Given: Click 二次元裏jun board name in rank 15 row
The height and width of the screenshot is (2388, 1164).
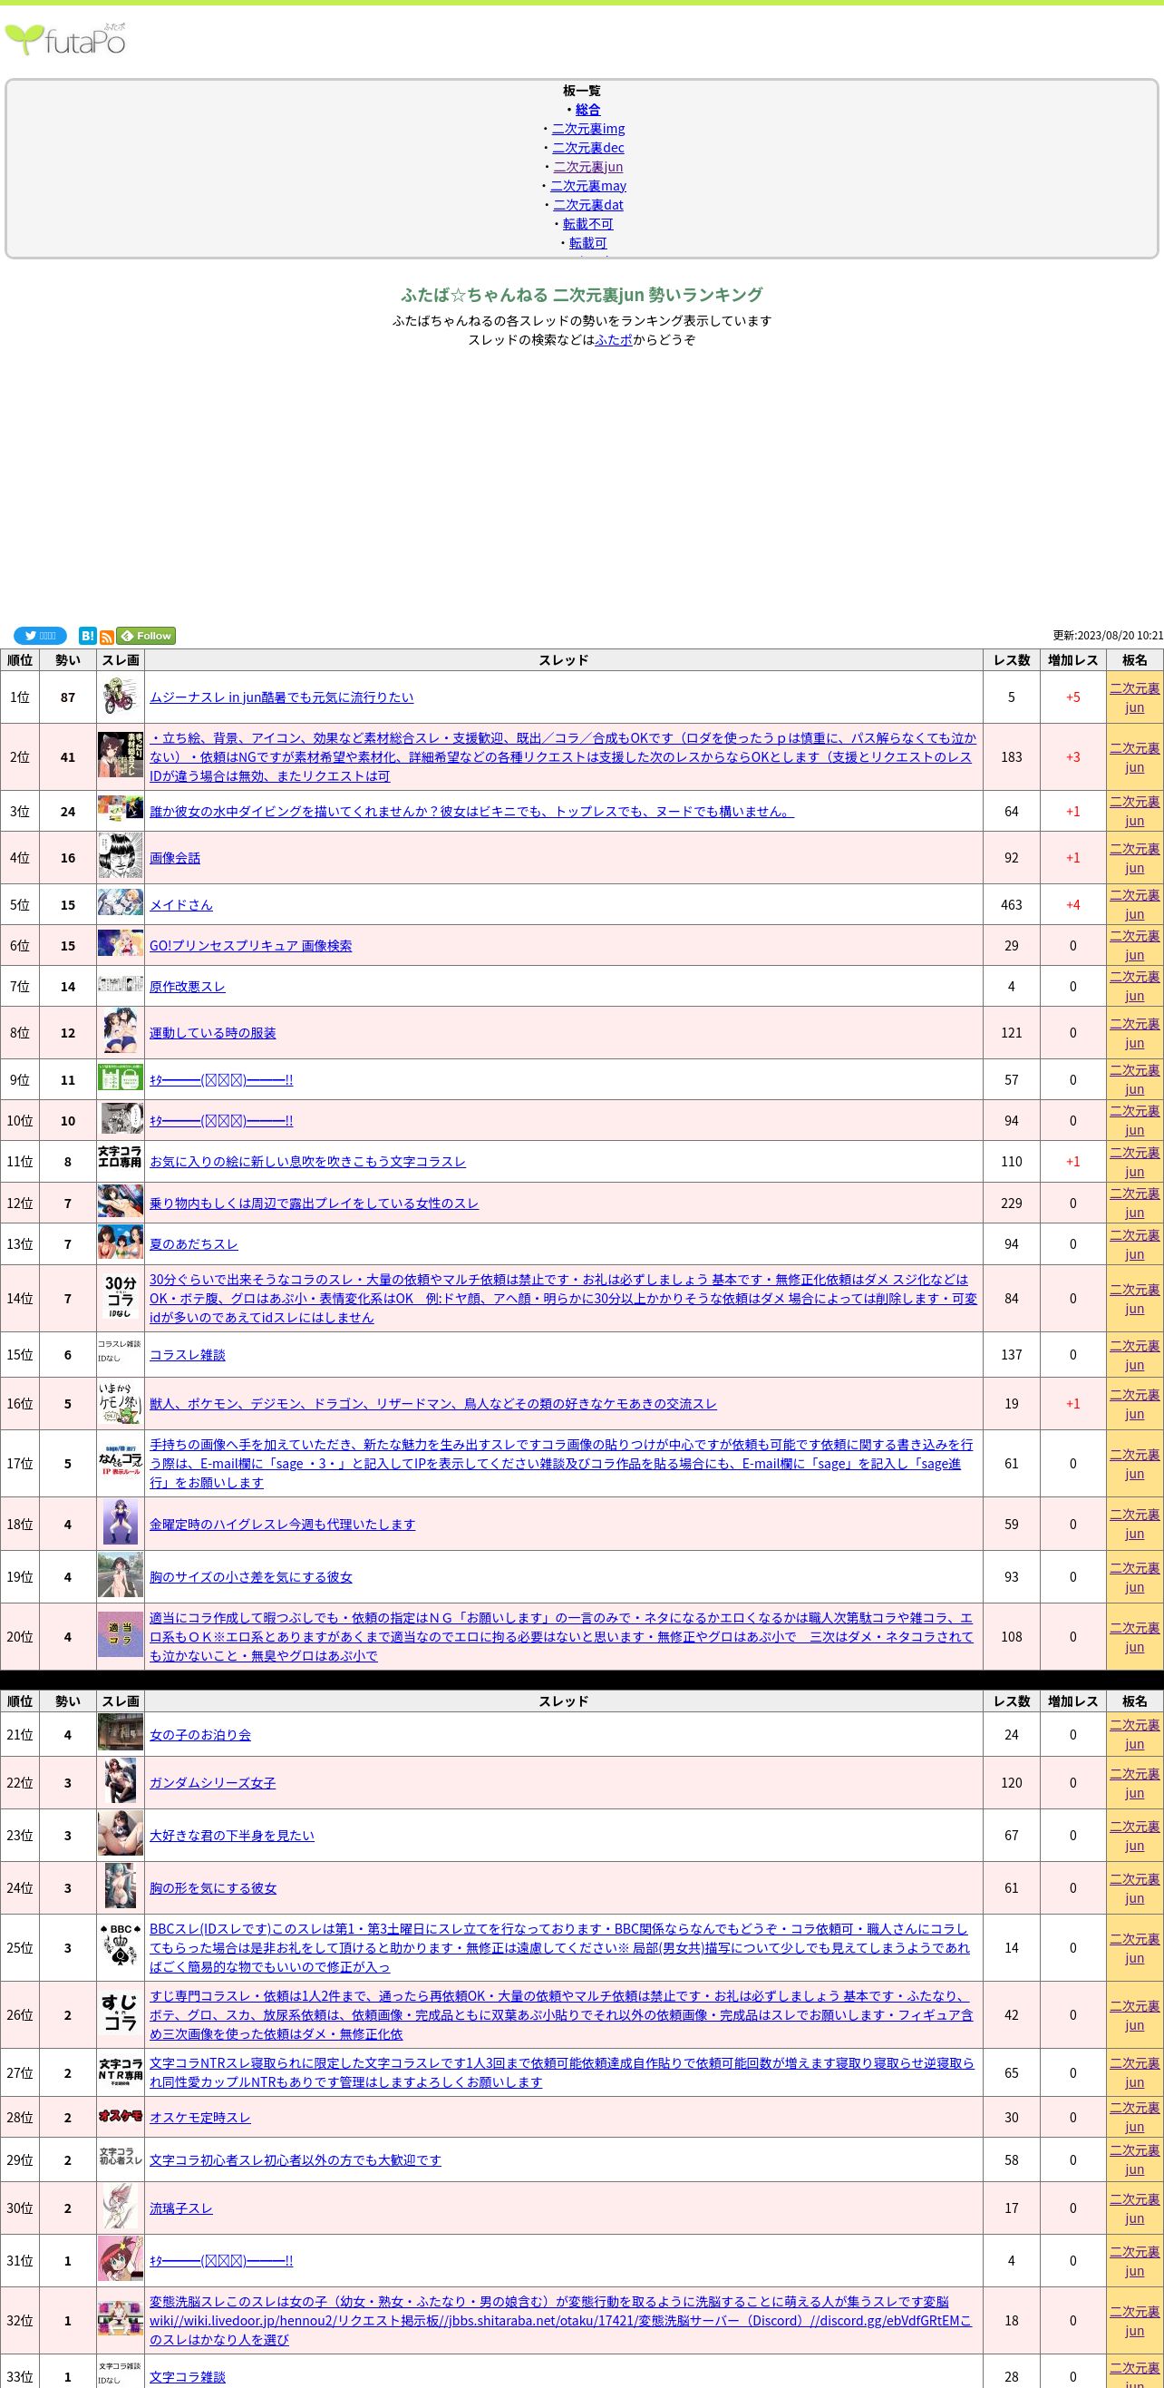Looking at the screenshot, I should [1134, 1354].
